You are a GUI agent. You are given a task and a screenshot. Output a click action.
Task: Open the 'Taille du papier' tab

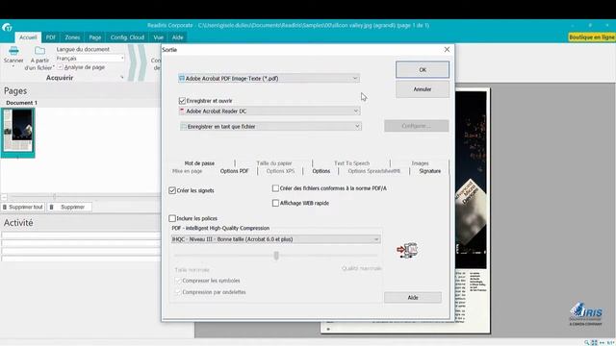click(x=274, y=162)
